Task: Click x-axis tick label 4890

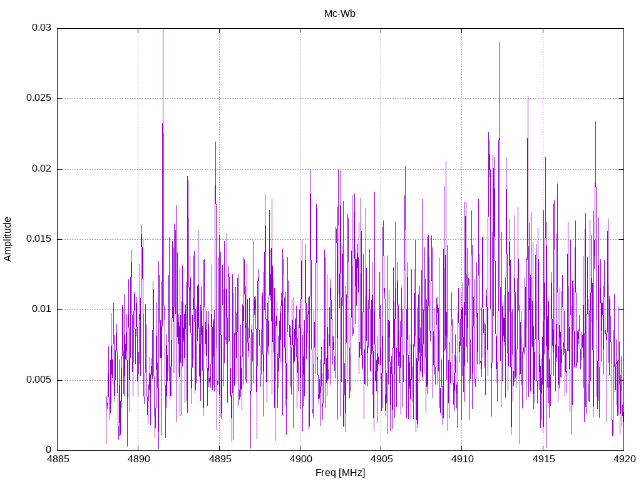Action: point(138,459)
